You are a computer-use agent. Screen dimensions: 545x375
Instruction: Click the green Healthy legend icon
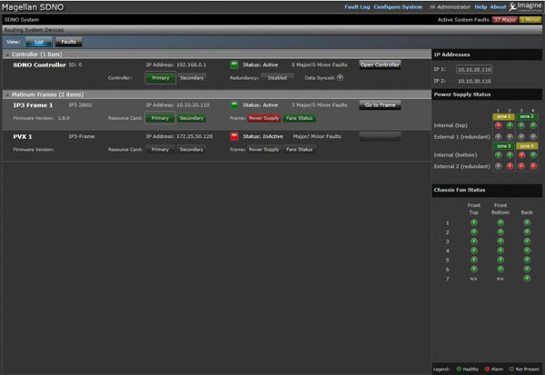[459, 369]
